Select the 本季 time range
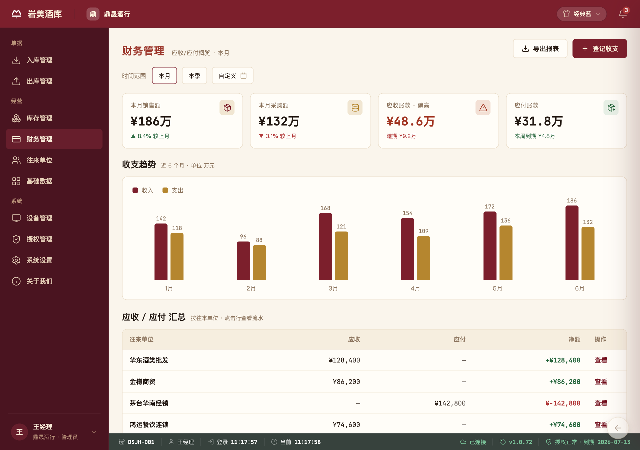This screenshot has height=450, width=640. point(194,75)
